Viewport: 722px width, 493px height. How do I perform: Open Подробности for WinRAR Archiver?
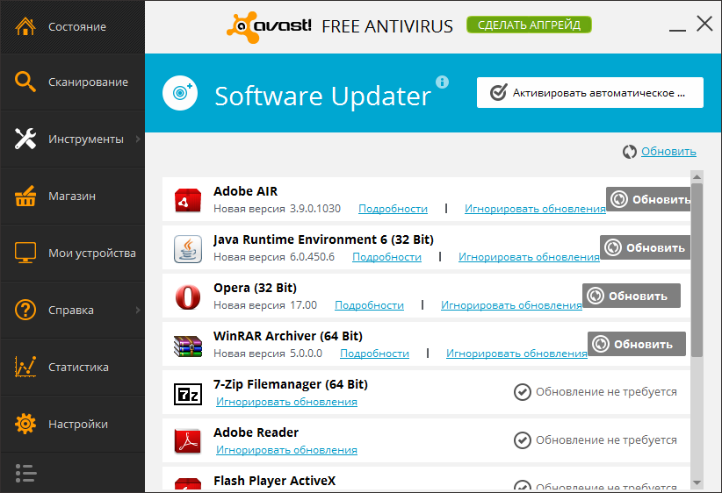point(374,354)
